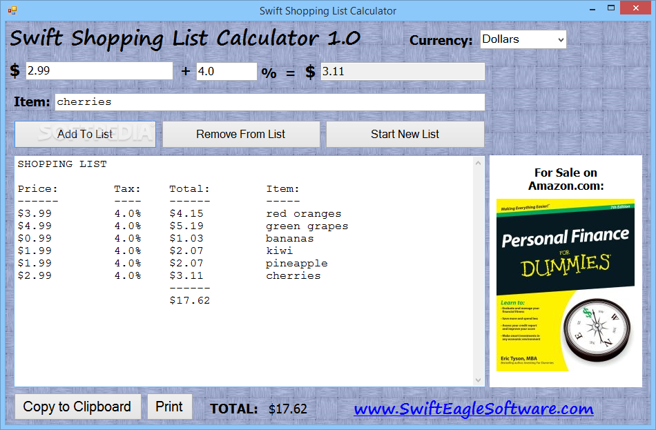This screenshot has width=656, height=430.
Task: Click the Remove From List button
Action: 241,135
